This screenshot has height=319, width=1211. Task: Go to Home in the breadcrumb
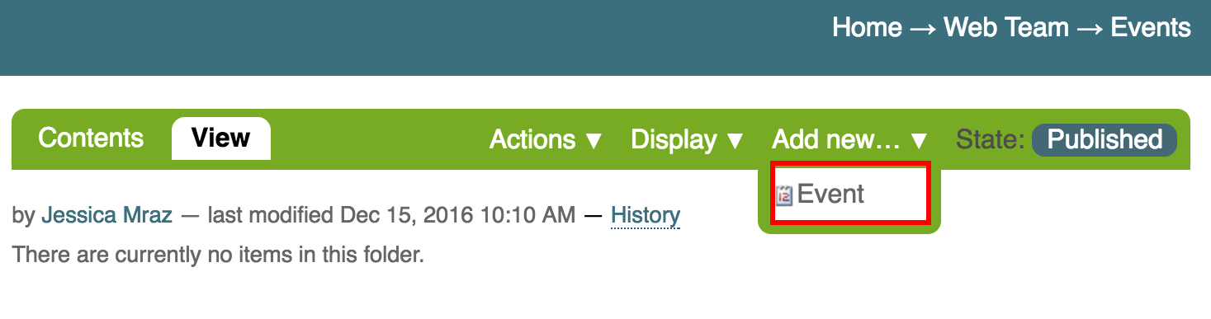pyautogui.click(x=867, y=27)
